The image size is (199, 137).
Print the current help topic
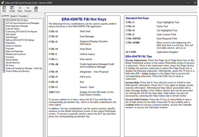(36, 9)
